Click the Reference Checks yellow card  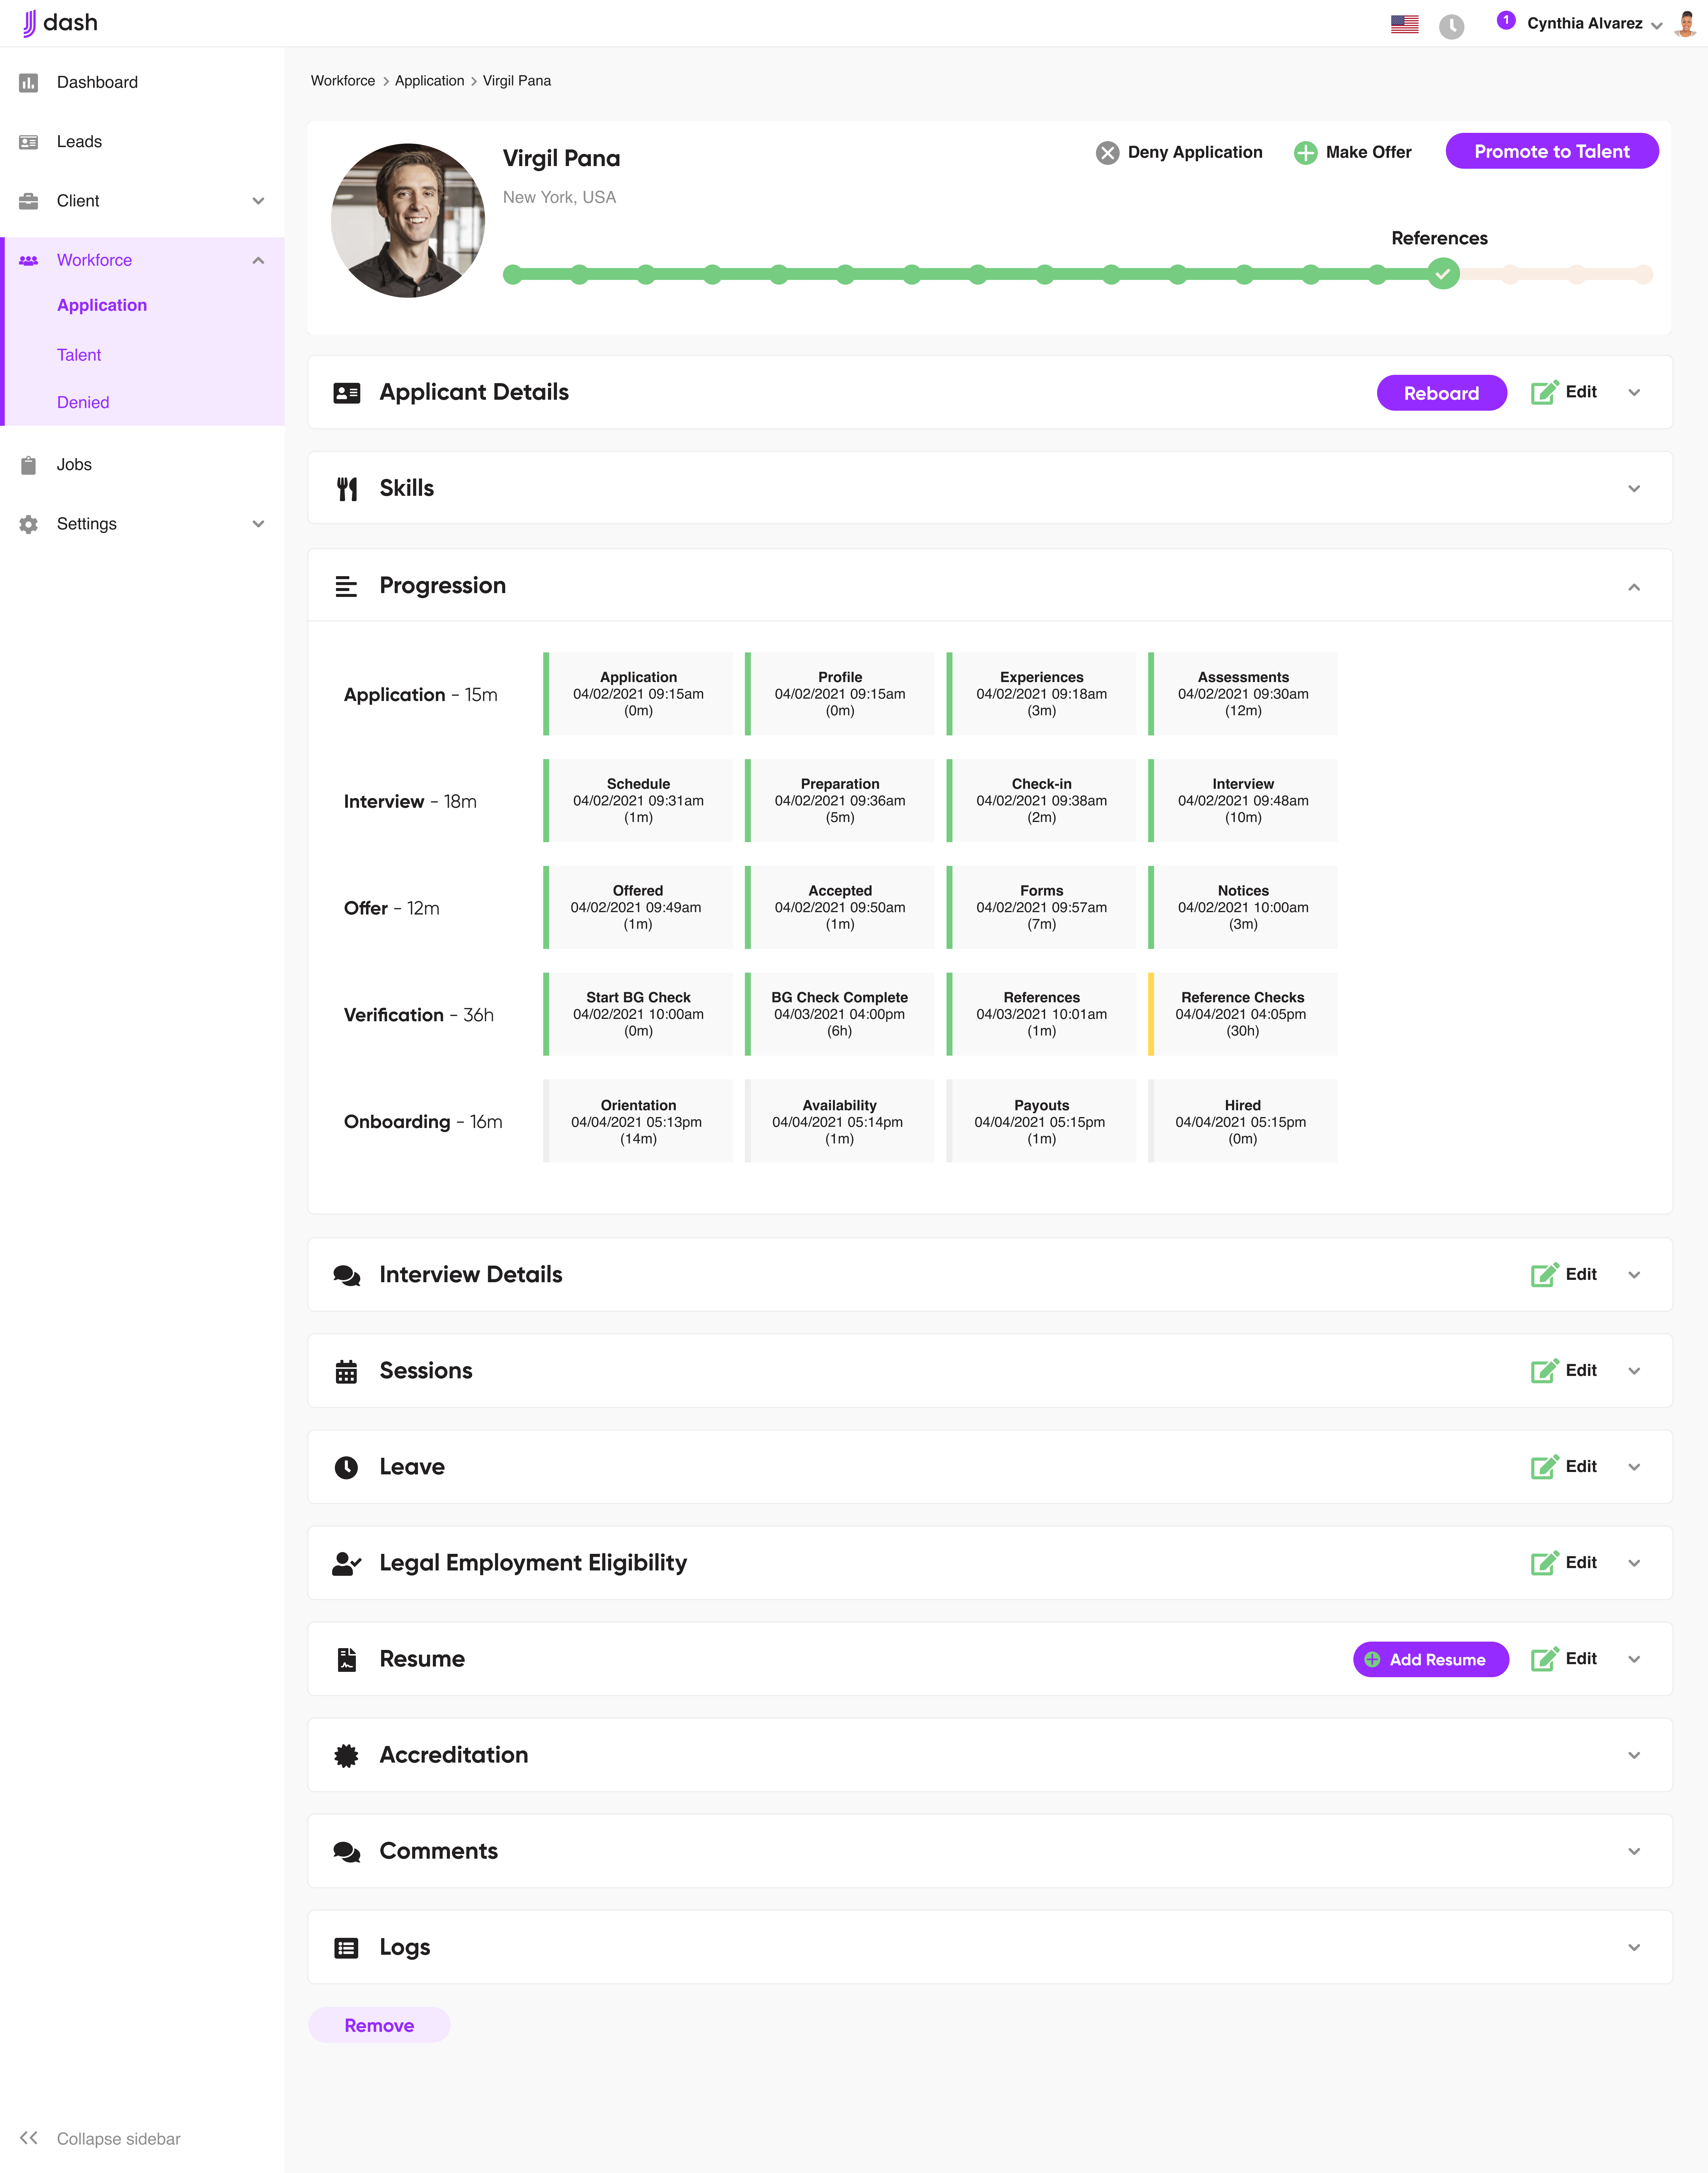(x=1243, y=1014)
